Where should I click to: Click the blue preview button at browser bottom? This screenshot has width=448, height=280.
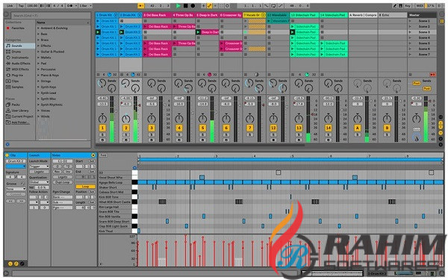coord(7,144)
